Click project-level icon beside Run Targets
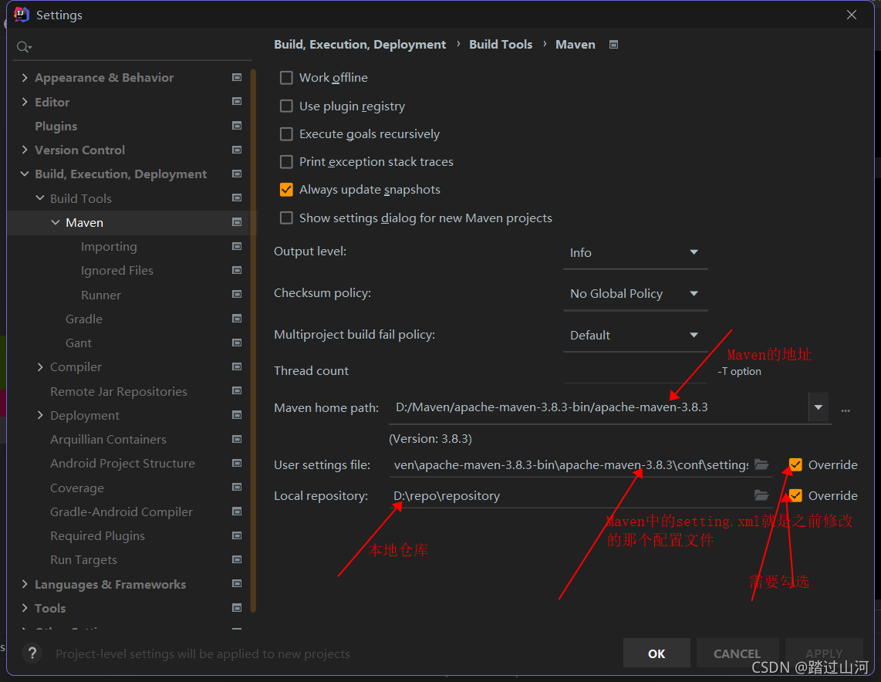881x682 pixels. coord(237,559)
